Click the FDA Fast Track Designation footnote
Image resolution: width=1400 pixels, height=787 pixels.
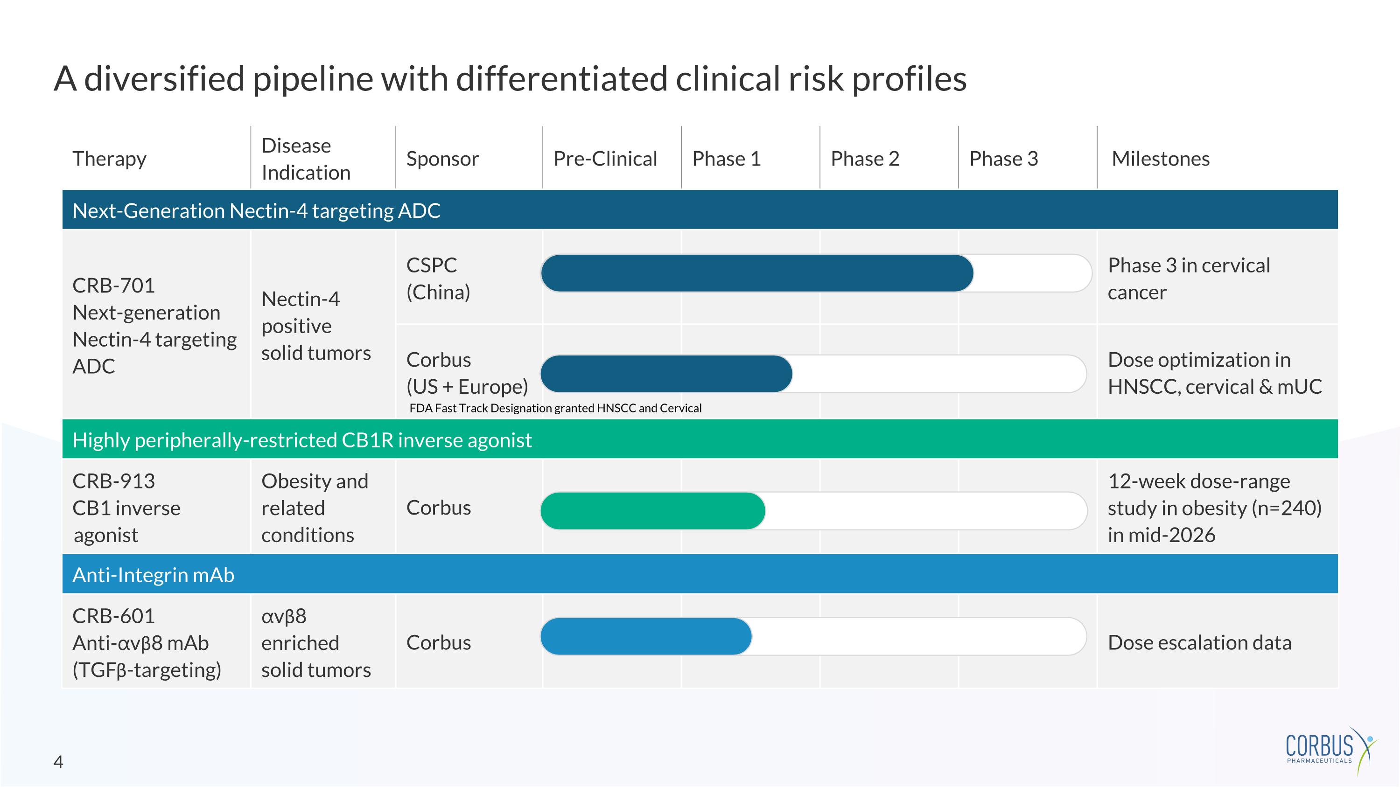click(x=555, y=408)
